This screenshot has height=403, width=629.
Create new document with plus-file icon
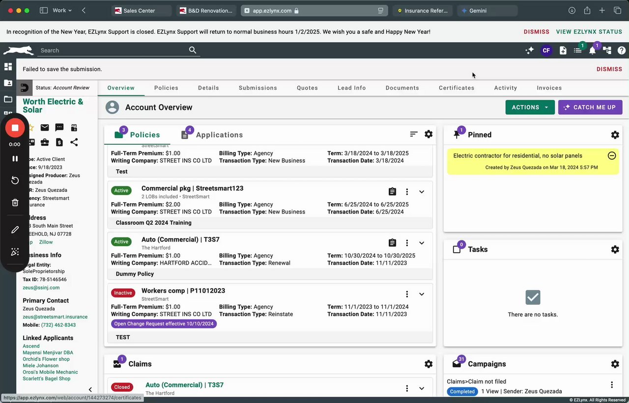tap(563, 50)
